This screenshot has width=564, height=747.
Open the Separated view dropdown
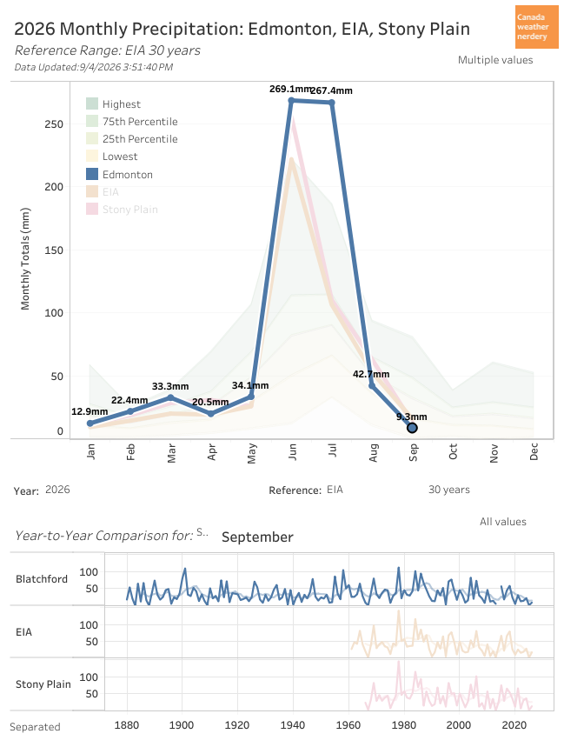click(35, 727)
